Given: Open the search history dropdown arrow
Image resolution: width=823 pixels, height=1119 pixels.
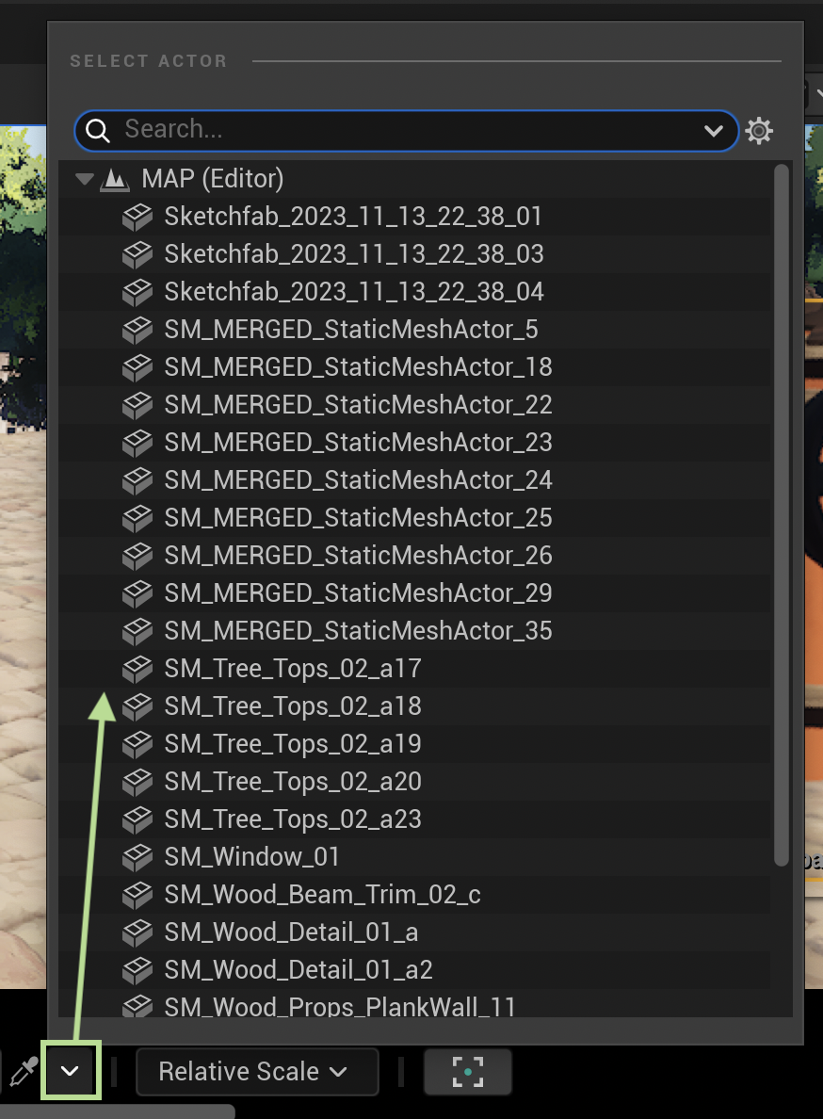Looking at the screenshot, I should 714,131.
